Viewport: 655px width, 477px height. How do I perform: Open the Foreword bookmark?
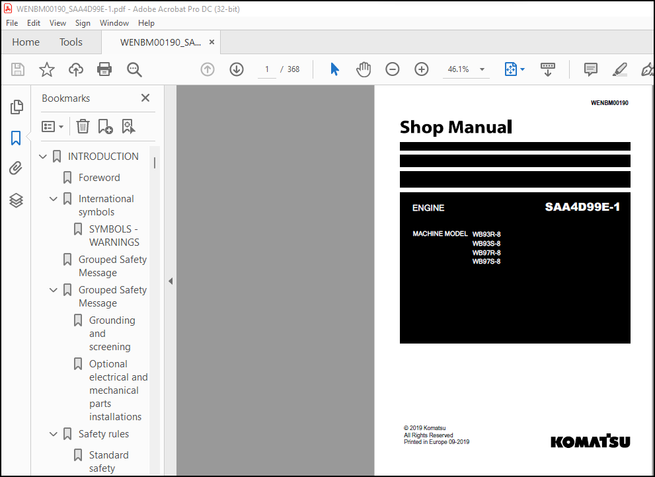(x=99, y=178)
